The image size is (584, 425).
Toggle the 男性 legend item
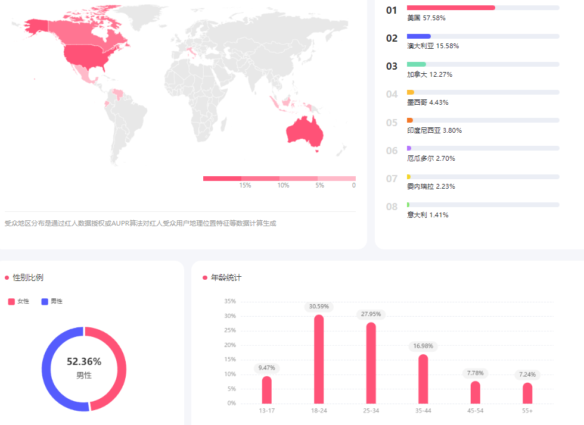pos(52,301)
